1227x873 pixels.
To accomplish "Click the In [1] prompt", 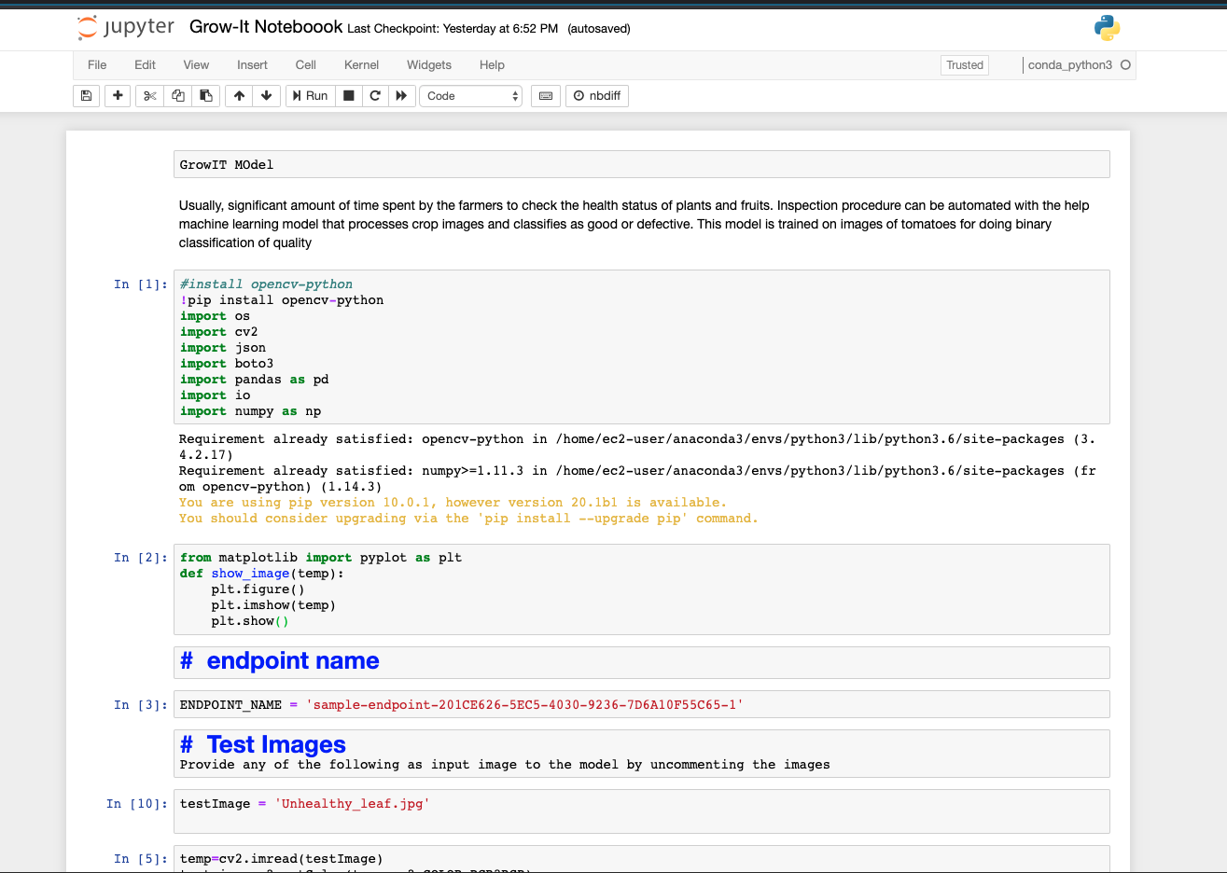I will (x=141, y=284).
